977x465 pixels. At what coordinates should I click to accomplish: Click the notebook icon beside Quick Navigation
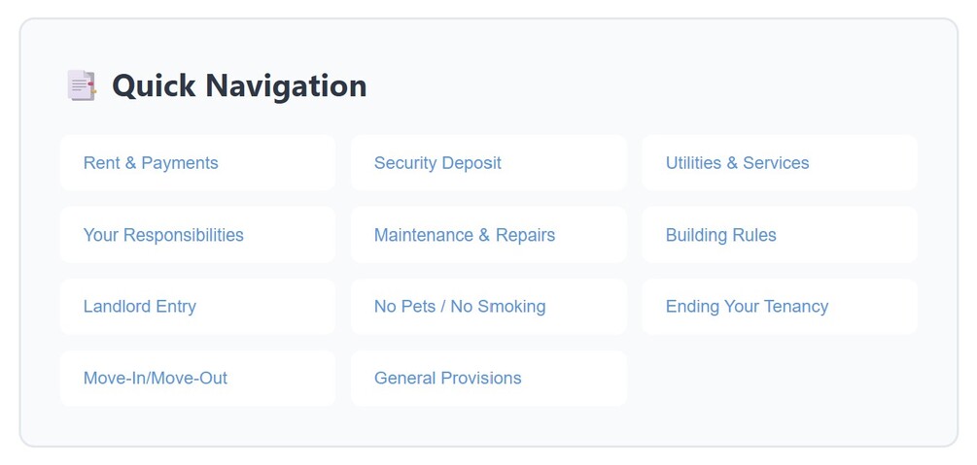81,85
